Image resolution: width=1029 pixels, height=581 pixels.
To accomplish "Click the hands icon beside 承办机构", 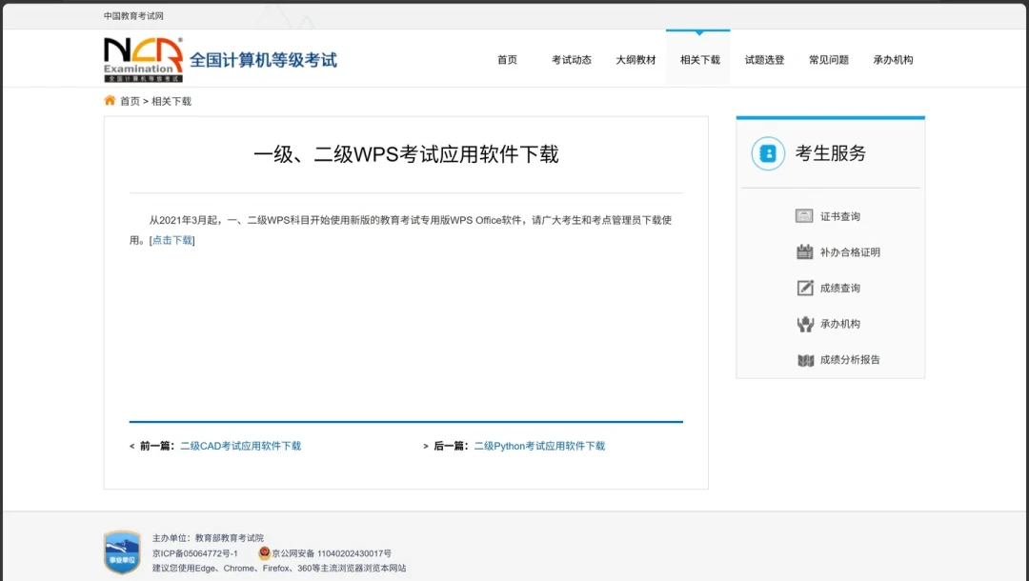I will [x=805, y=324].
